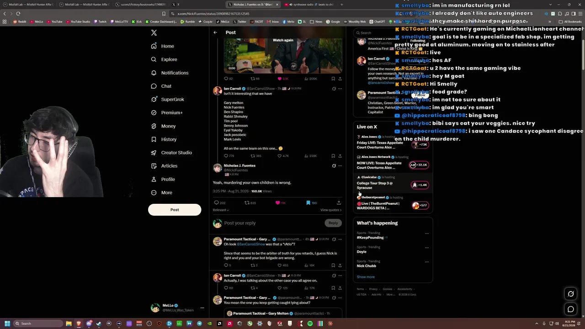Unlike the Nicholas J. Fuentes post

[277, 203]
